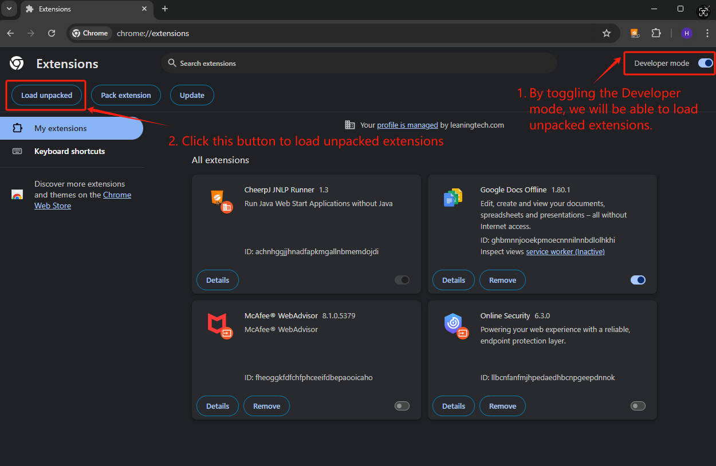Click the Load unpacked button

[46, 95]
